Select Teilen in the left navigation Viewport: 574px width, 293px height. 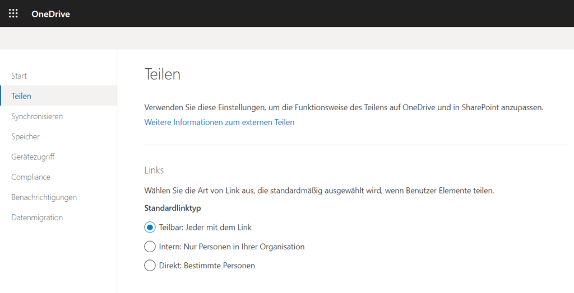point(58,96)
